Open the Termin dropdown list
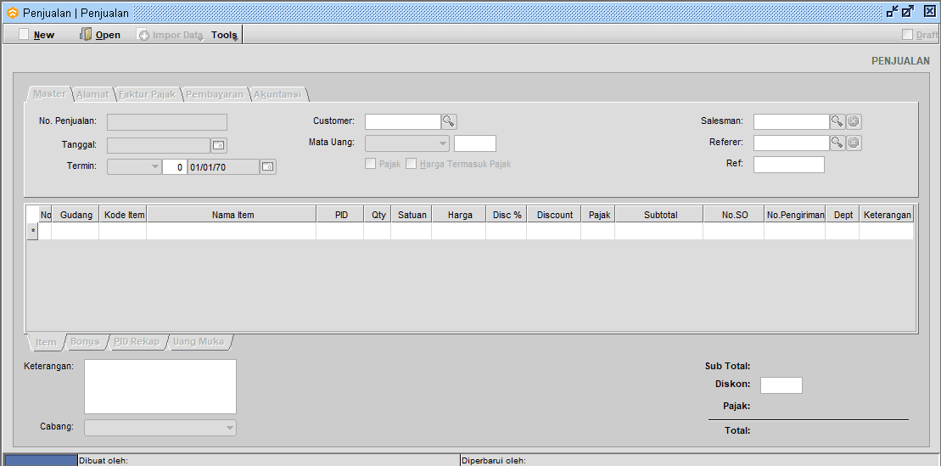 coord(154,167)
